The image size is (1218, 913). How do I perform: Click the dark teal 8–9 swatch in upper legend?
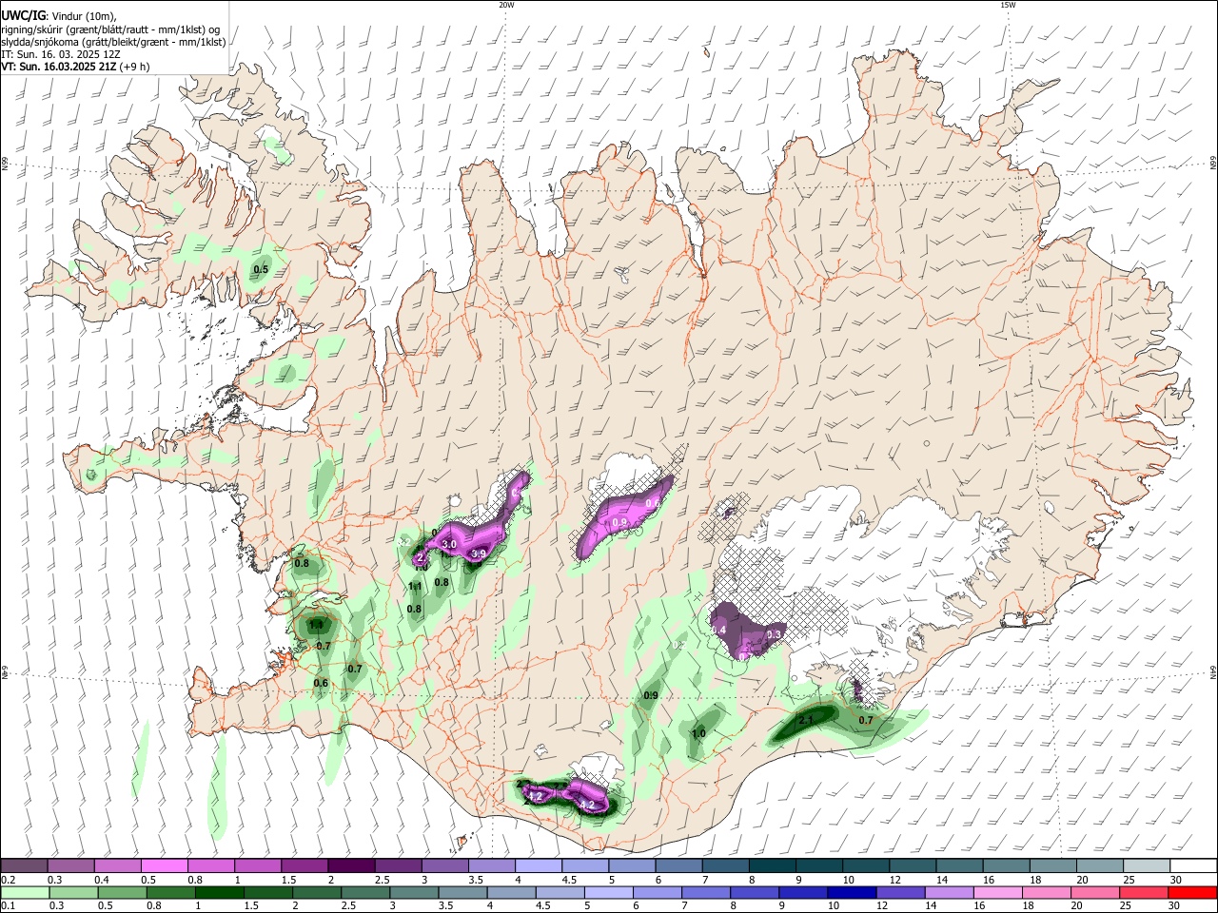click(773, 865)
